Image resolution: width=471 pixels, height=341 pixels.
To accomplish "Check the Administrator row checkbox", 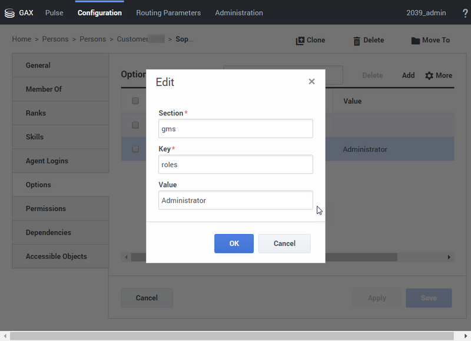I will pyautogui.click(x=135, y=149).
